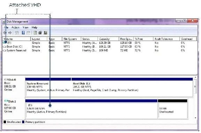201x133 pixels.
Task: Open the Action menu
Action: tap(15, 27)
